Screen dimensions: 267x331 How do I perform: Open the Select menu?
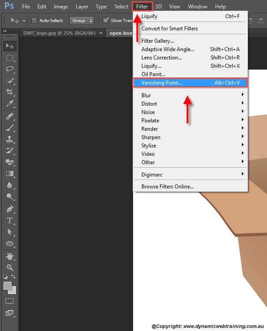pos(121,7)
